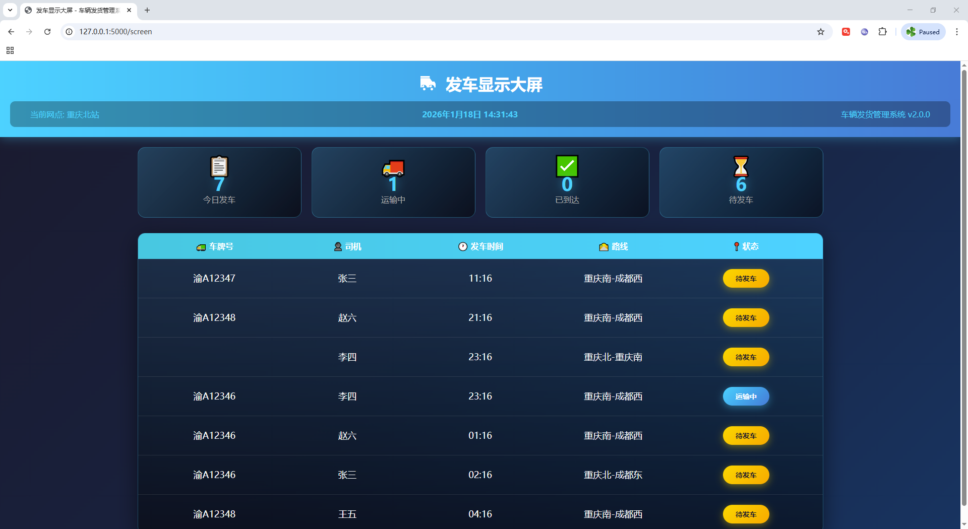Open the browser Extensions puzzle icon
968x529 pixels.
point(882,32)
